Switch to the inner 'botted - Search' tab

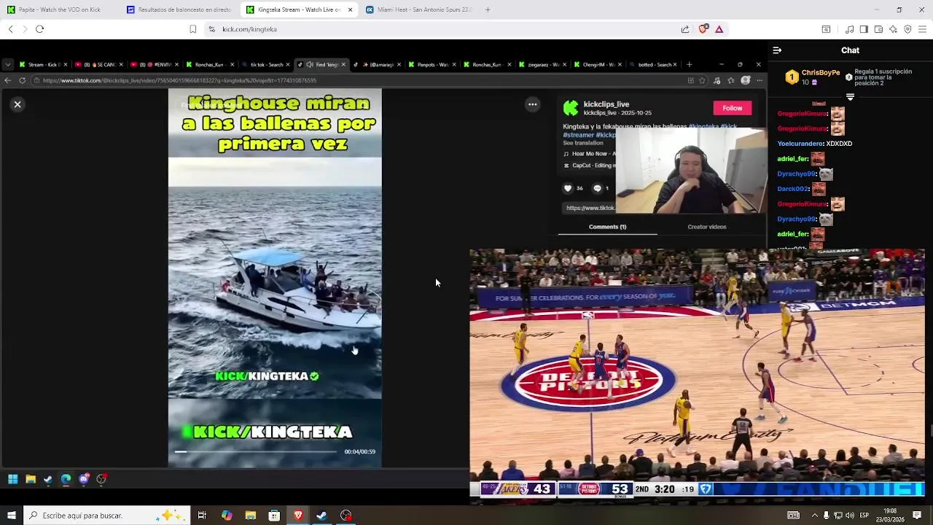point(655,65)
